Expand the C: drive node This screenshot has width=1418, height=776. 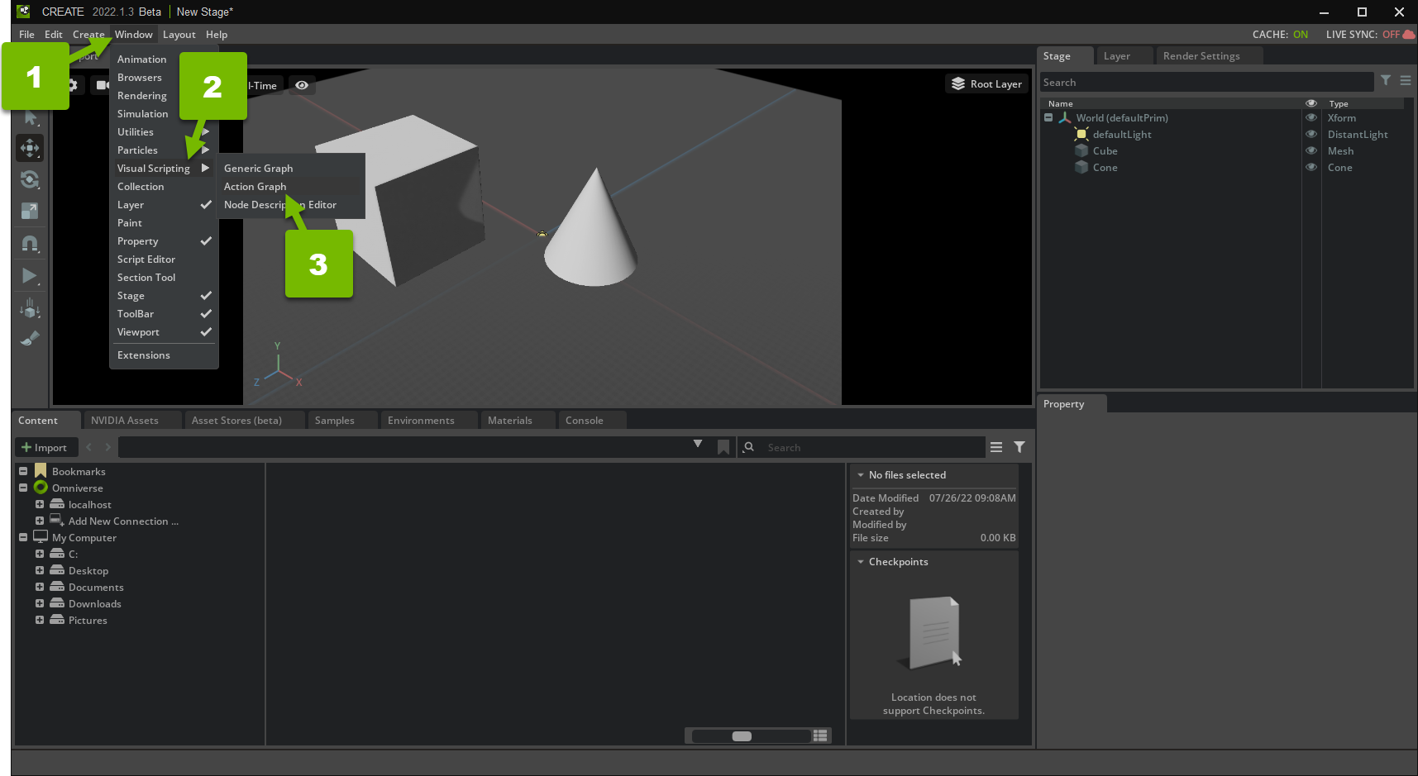tap(40, 554)
